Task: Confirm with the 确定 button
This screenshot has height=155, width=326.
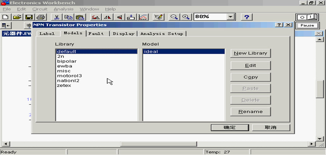Action: click(230, 127)
